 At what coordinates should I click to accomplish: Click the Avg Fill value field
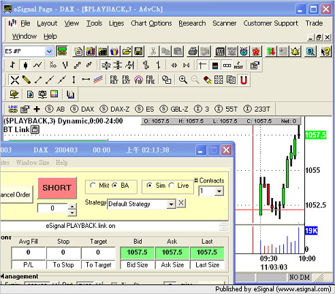click(x=29, y=252)
